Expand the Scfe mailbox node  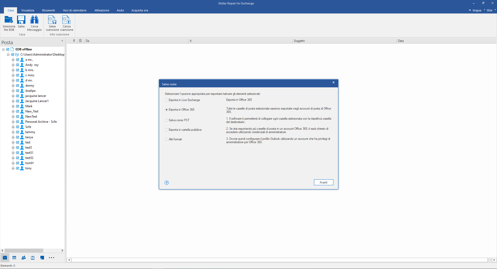pyautogui.click(x=13, y=127)
